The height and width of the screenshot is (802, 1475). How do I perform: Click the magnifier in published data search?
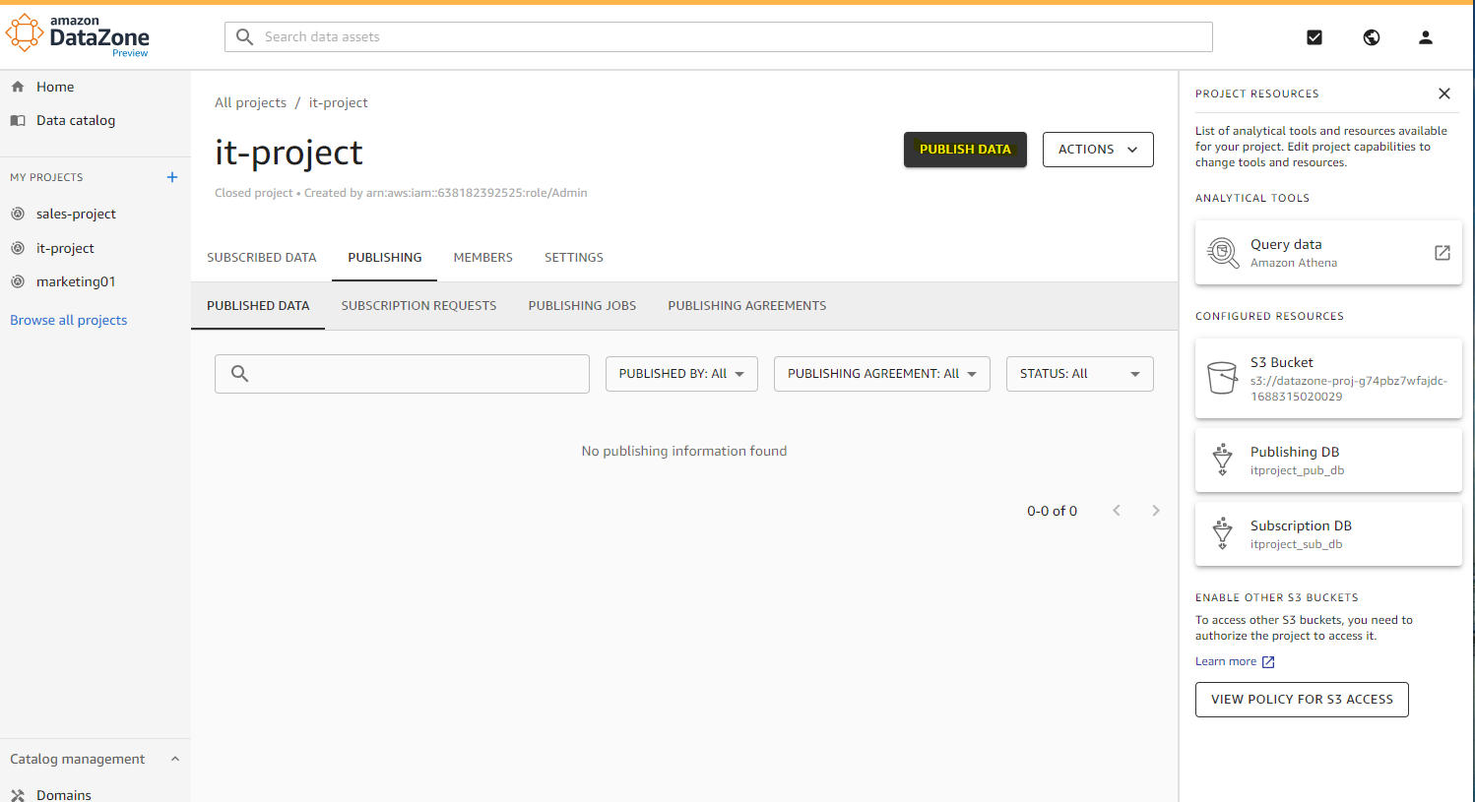239,374
